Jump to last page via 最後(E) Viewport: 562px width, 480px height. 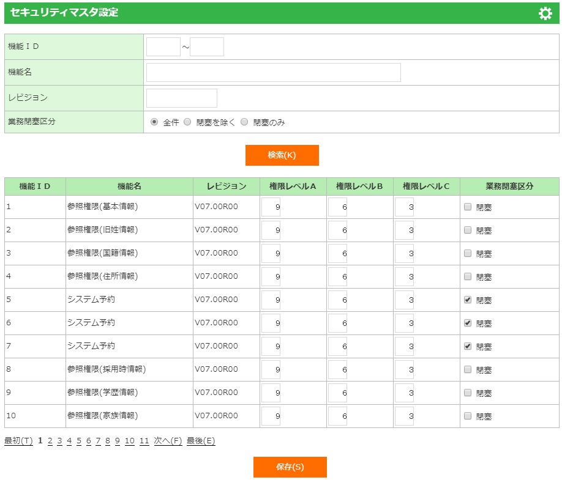click(x=201, y=441)
